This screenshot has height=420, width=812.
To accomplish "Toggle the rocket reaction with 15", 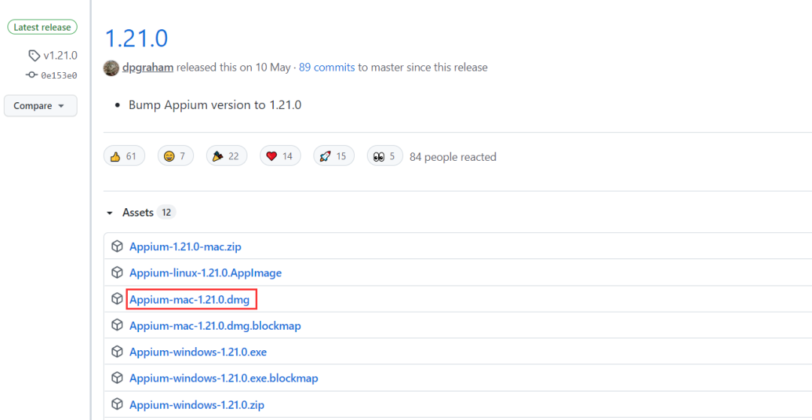I will 334,156.
